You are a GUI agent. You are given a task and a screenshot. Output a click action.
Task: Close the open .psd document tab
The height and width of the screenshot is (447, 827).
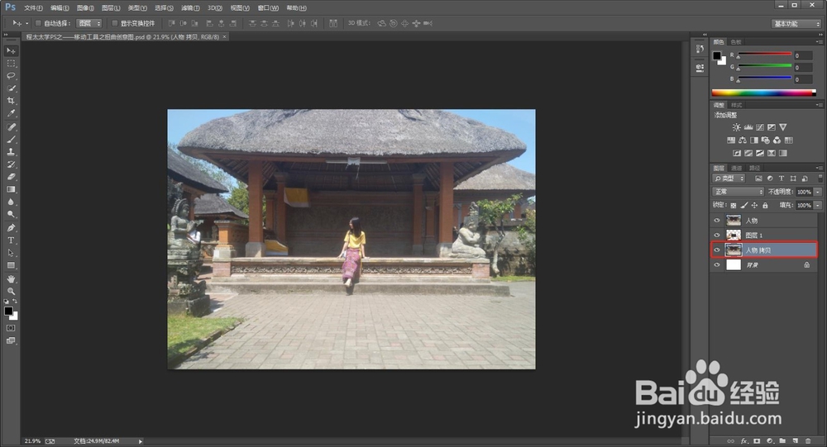click(x=225, y=36)
